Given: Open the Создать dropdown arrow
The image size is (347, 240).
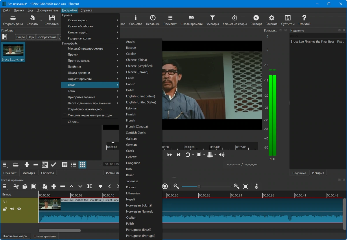Looking at the screenshot, I should pyautogui.click(x=41, y=20).
